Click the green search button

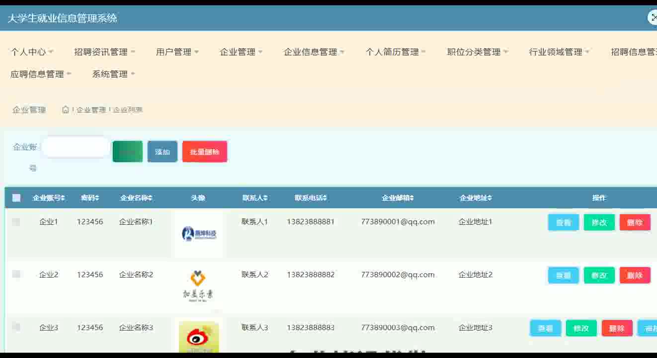pyautogui.click(x=128, y=152)
